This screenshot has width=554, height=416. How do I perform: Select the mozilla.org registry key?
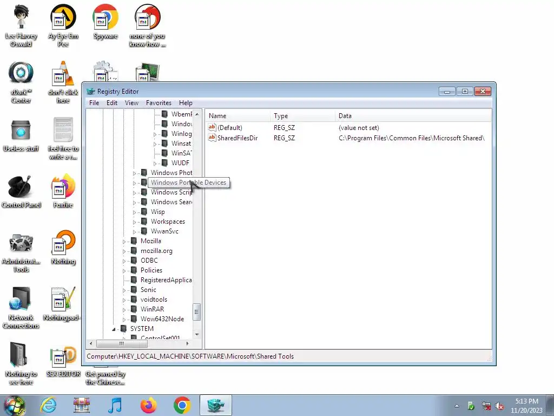coord(156,251)
